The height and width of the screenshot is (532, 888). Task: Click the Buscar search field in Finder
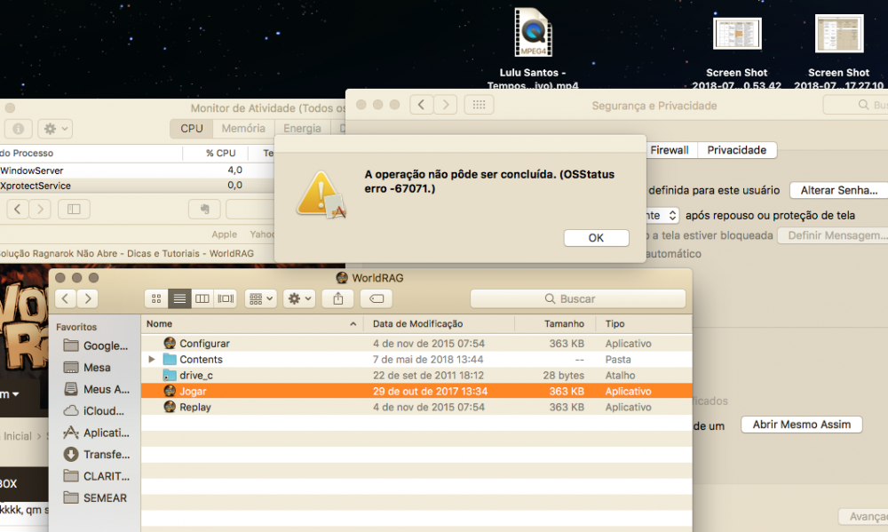coord(578,298)
